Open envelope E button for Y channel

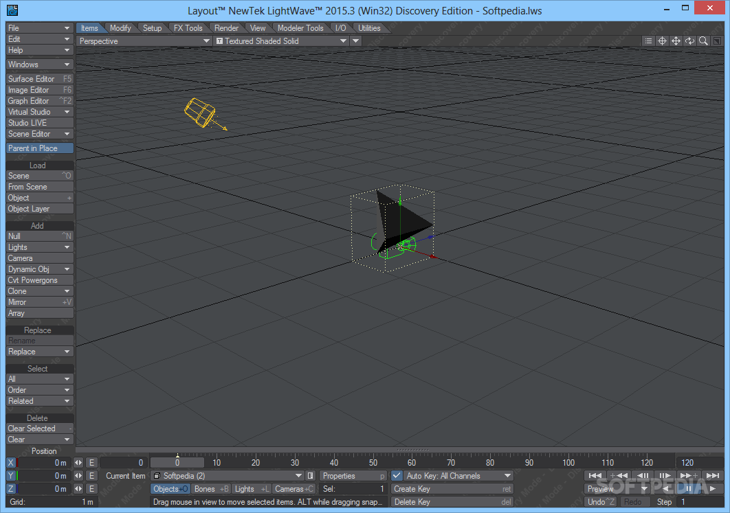(x=91, y=475)
